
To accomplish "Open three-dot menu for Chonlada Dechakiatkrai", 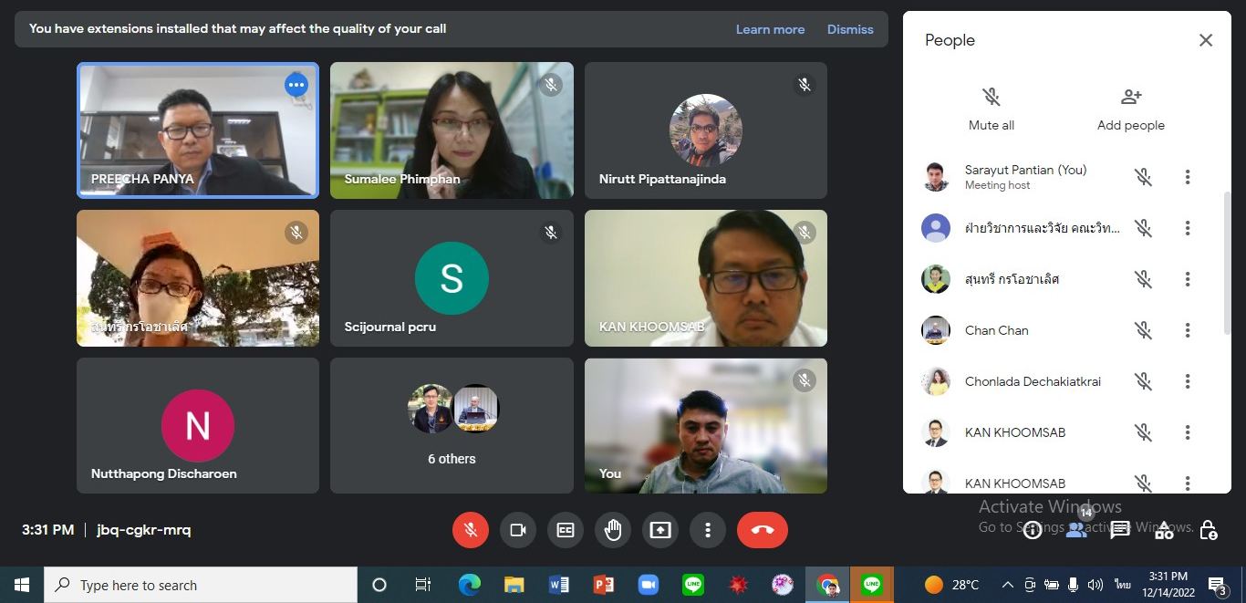I will pos(1188,381).
